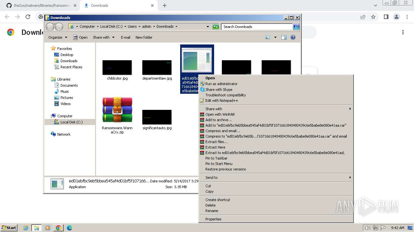The height and width of the screenshot is (232, 414).
Task: Open Recent Places in navigation pane
Action: pos(71,67)
